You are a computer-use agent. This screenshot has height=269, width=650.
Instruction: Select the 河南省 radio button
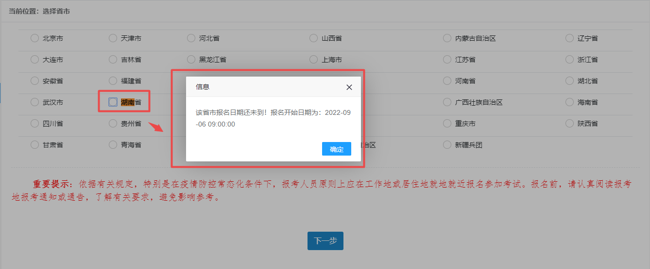click(447, 81)
